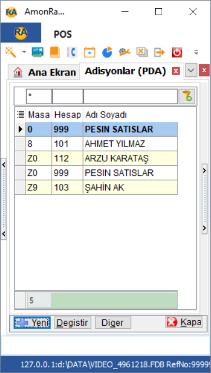Click the orange arrow logout icon
The width and height of the screenshot is (211, 373).
point(159,52)
